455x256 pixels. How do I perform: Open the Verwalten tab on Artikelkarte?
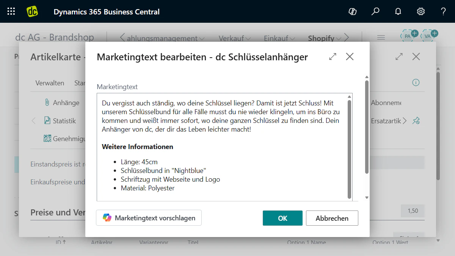pos(50,83)
